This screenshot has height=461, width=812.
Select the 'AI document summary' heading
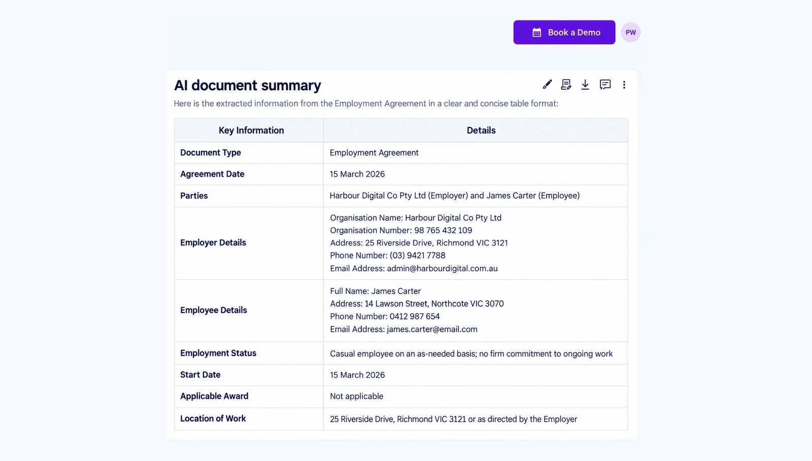[x=248, y=85]
